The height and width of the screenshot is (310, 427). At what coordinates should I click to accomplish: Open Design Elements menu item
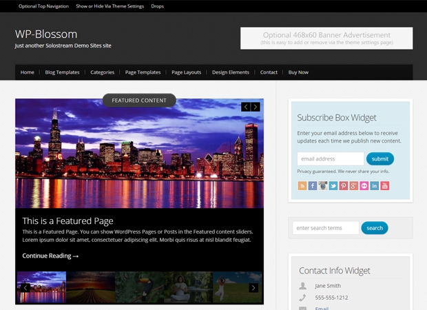231,72
